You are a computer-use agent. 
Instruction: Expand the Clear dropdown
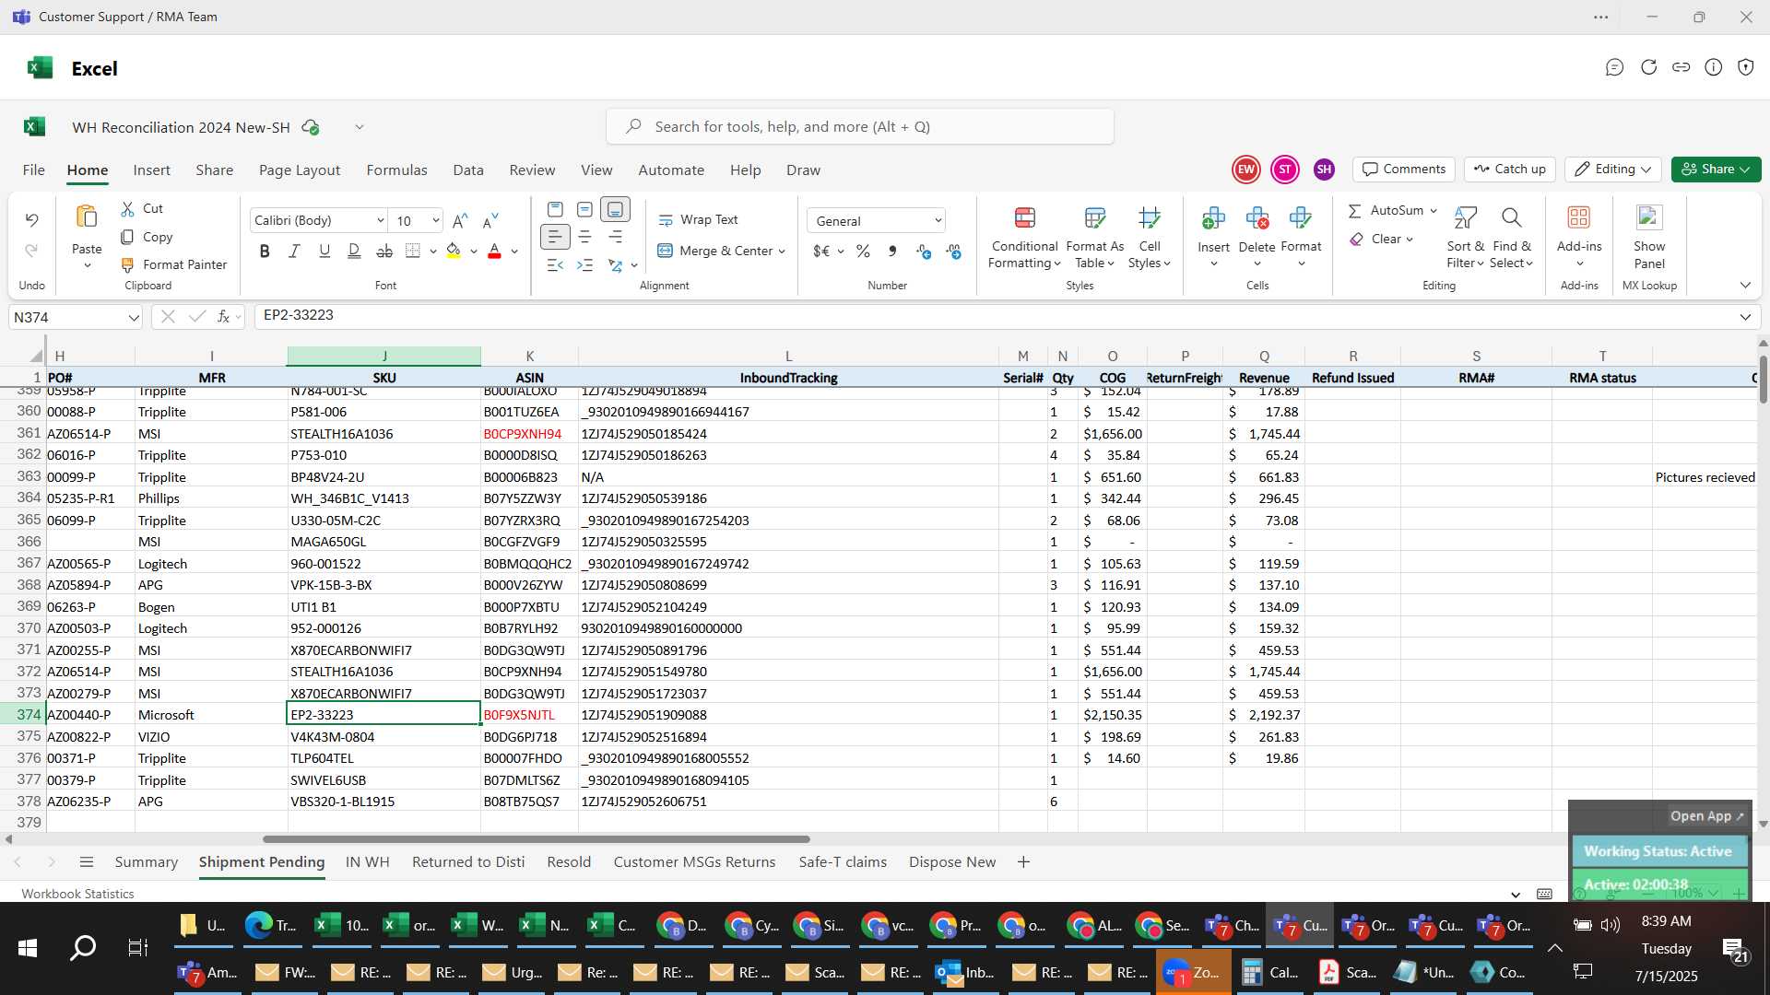(1410, 240)
